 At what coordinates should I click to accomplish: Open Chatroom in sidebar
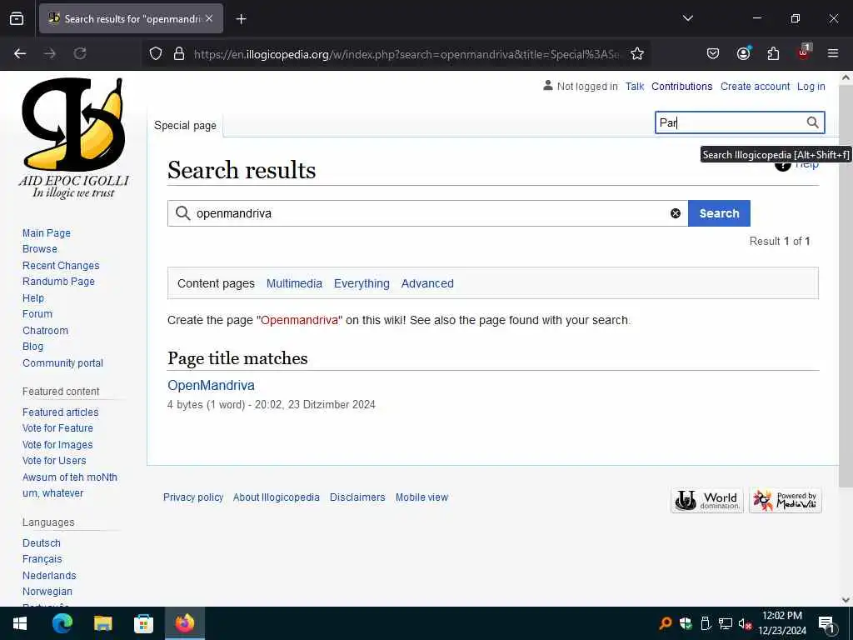[x=45, y=330]
